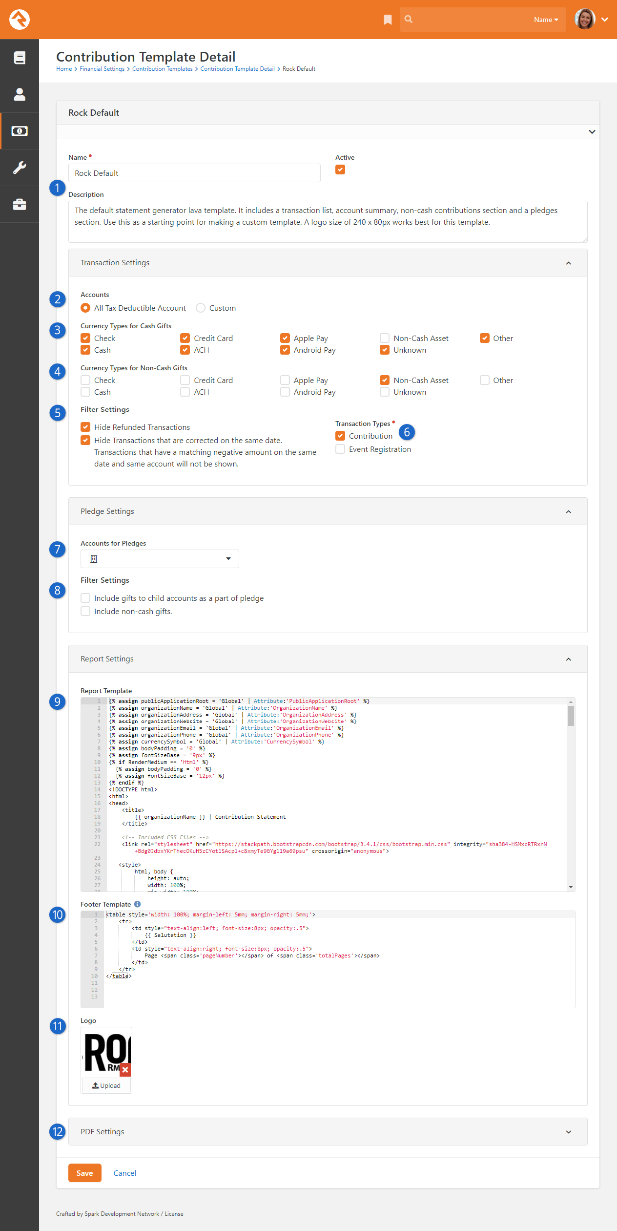Open the Name search type dropdown
Image resolution: width=617 pixels, height=1231 pixels.
click(546, 20)
